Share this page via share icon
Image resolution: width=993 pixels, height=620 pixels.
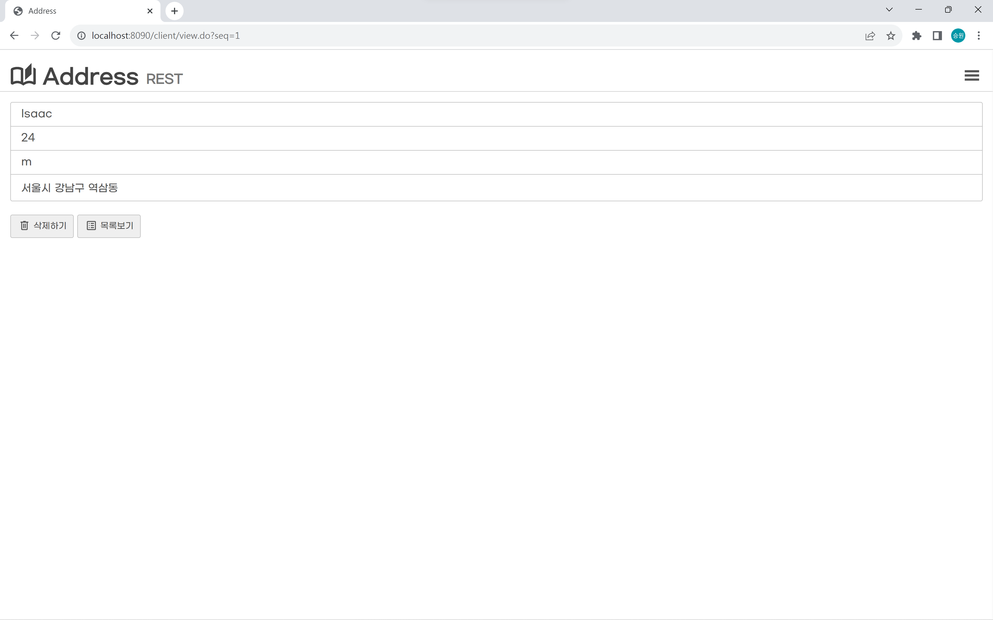870,36
